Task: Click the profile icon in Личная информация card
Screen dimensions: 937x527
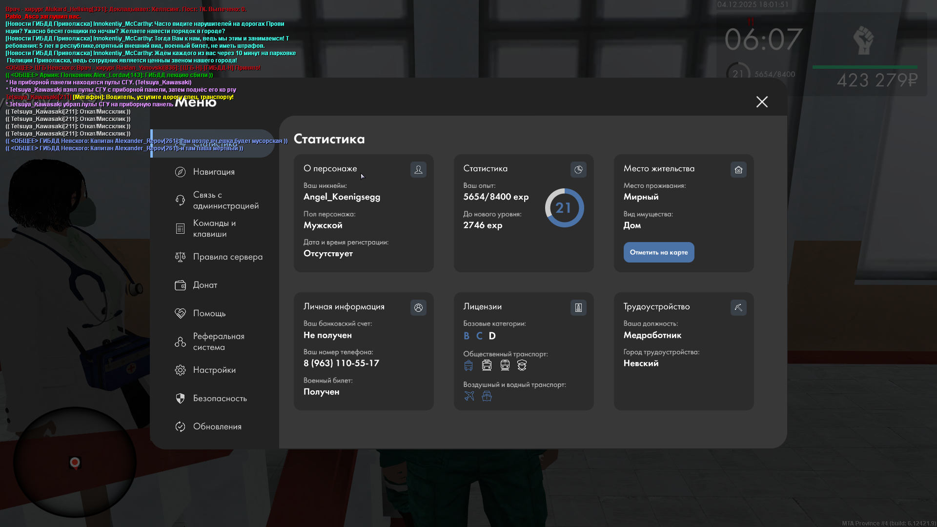Action: (418, 308)
